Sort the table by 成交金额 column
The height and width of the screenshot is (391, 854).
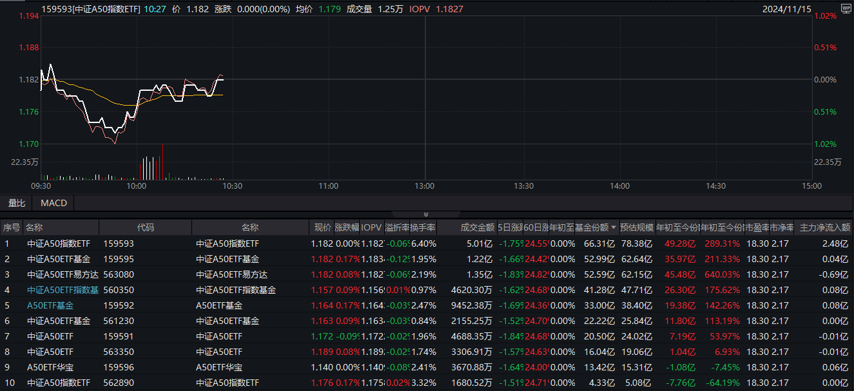[x=477, y=227]
